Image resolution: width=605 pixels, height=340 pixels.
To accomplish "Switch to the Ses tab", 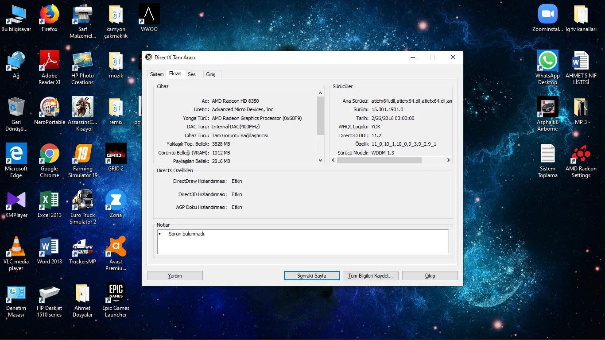I will click(192, 74).
